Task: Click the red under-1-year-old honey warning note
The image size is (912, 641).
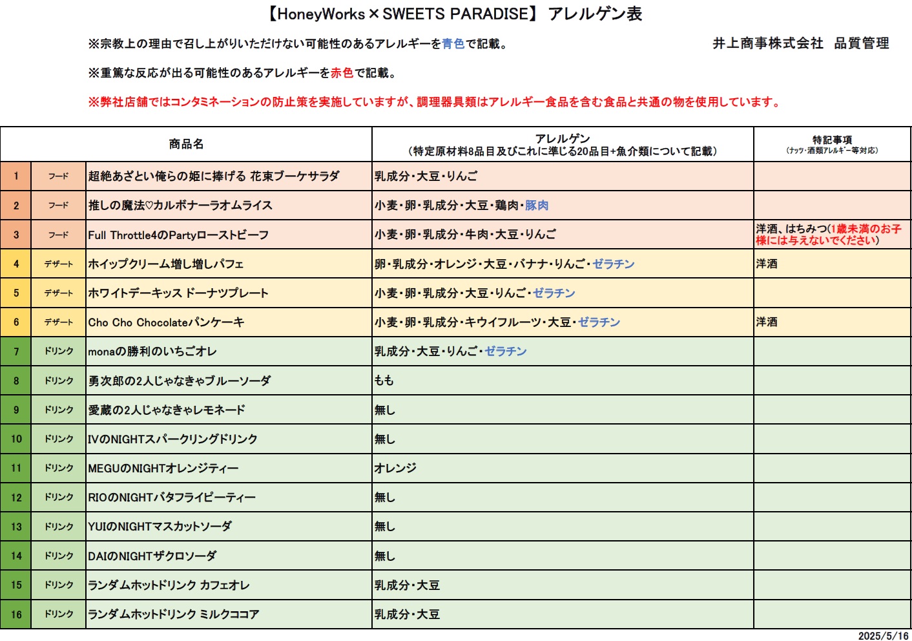Action: coord(829,235)
